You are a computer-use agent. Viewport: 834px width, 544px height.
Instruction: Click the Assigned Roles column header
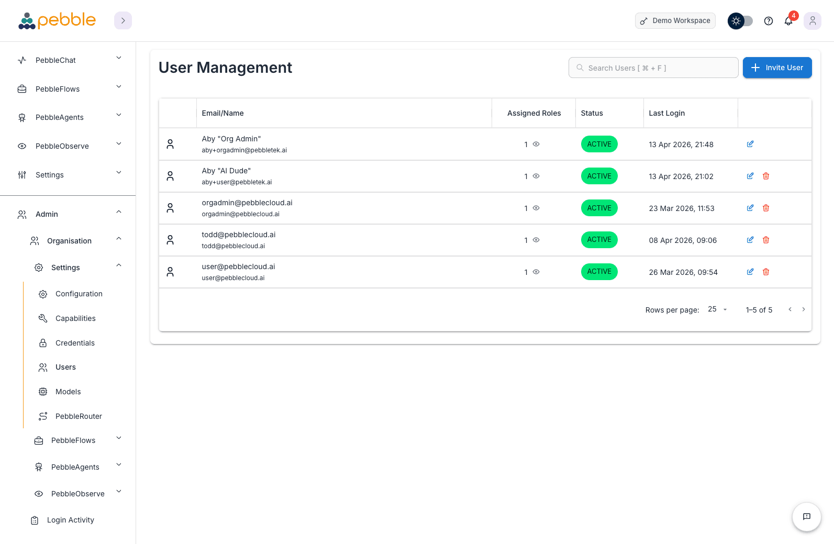click(534, 113)
